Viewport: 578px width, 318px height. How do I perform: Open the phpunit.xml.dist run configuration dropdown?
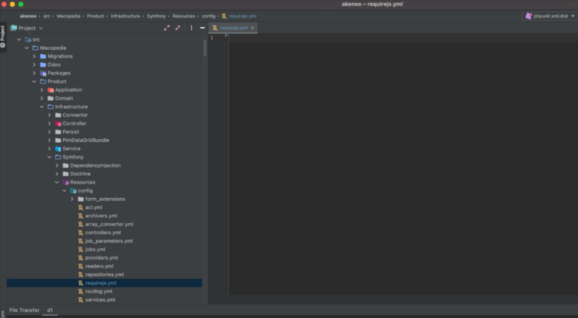click(550, 16)
